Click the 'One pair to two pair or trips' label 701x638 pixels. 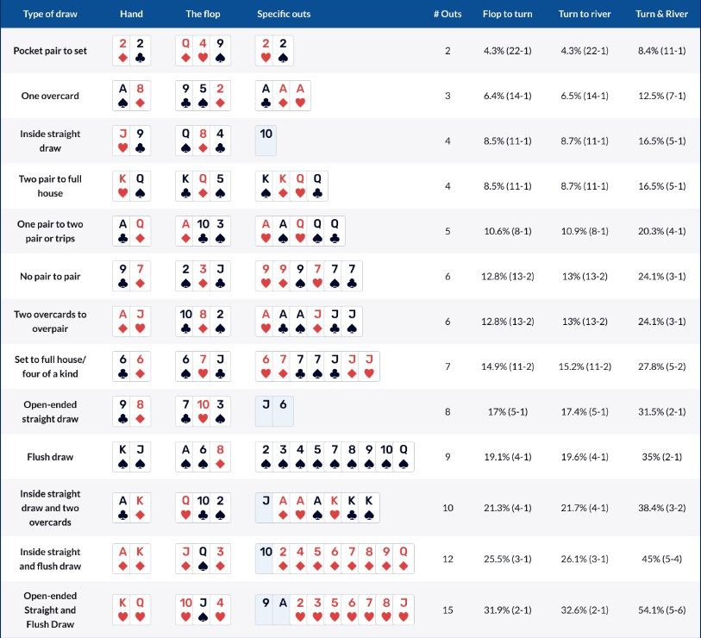50,231
